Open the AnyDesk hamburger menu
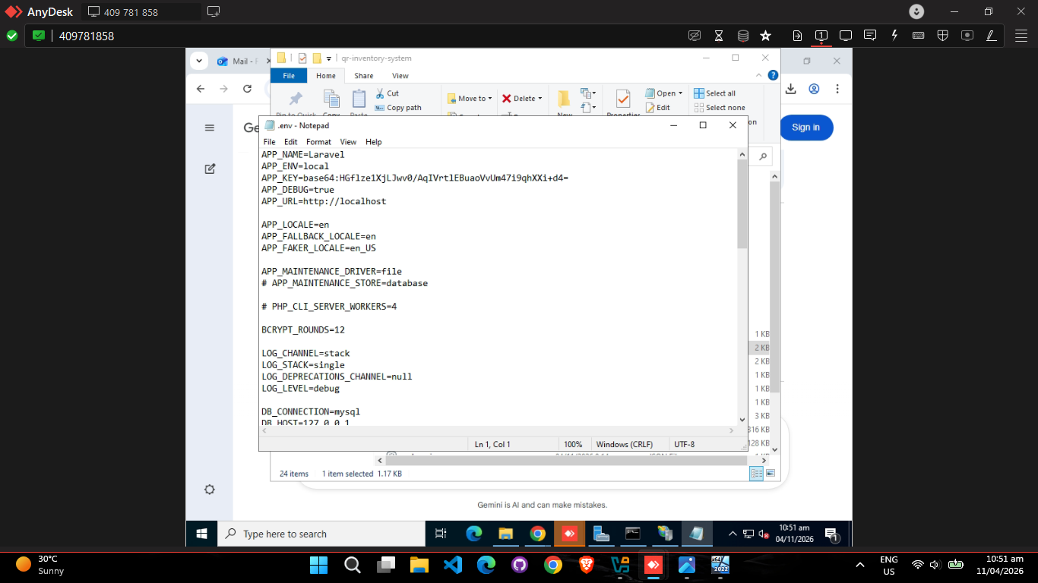Viewport: 1038px width, 583px height. 1021,36
